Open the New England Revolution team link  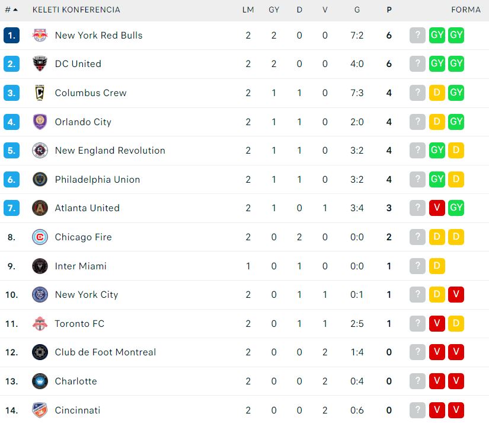pos(110,151)
